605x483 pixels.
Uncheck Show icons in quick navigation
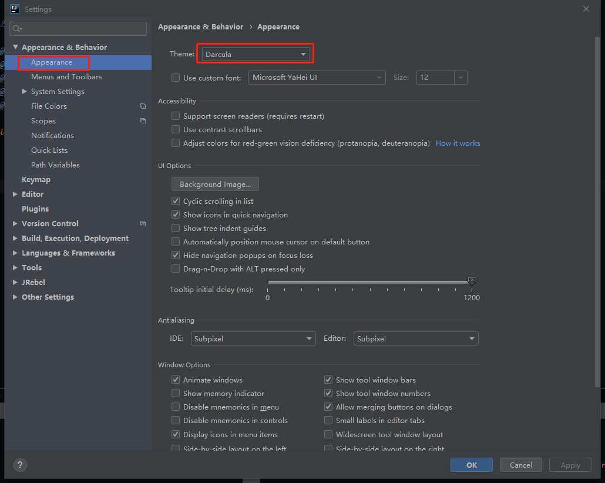coord(176,214)
